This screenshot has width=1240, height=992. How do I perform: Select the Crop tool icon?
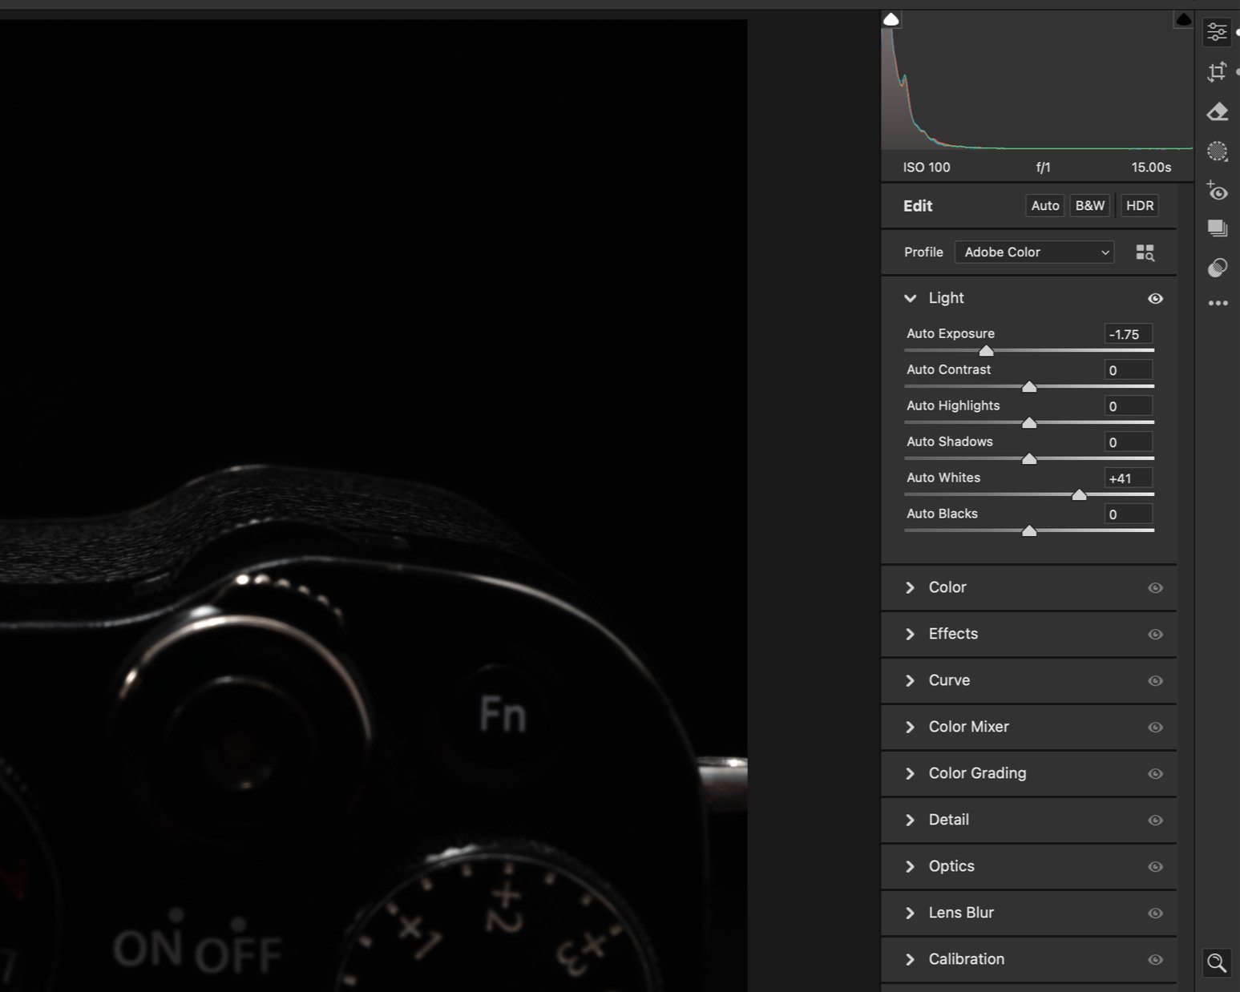[1217, 72]
